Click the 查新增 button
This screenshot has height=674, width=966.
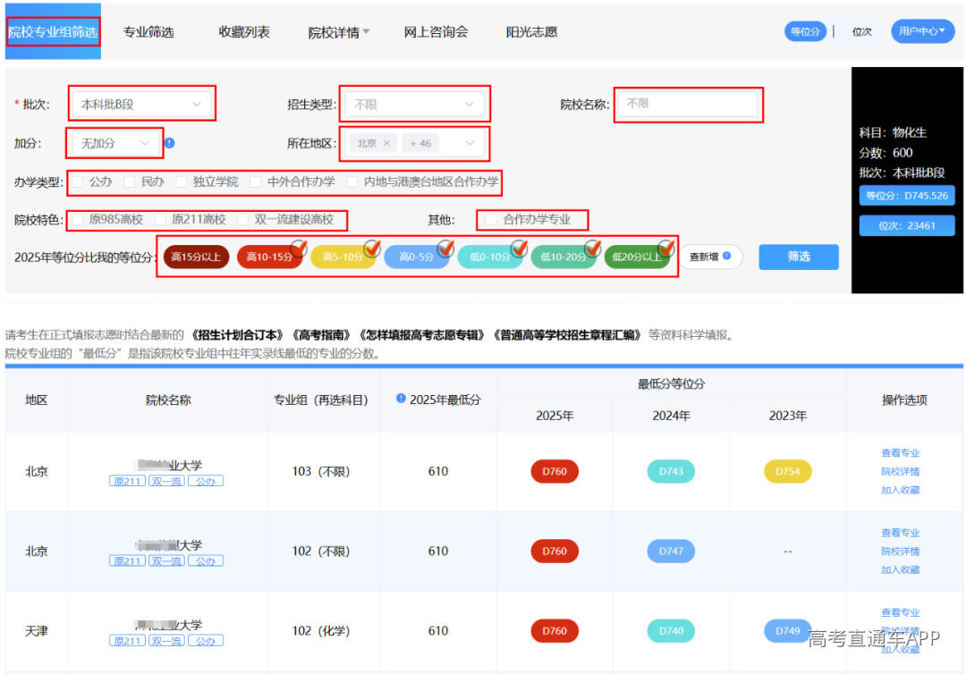click(x=710, y=257)
